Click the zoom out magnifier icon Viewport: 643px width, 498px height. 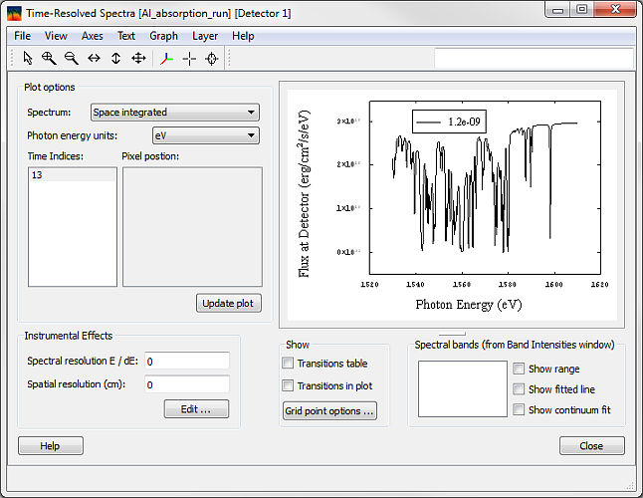[x=71, y=59]
